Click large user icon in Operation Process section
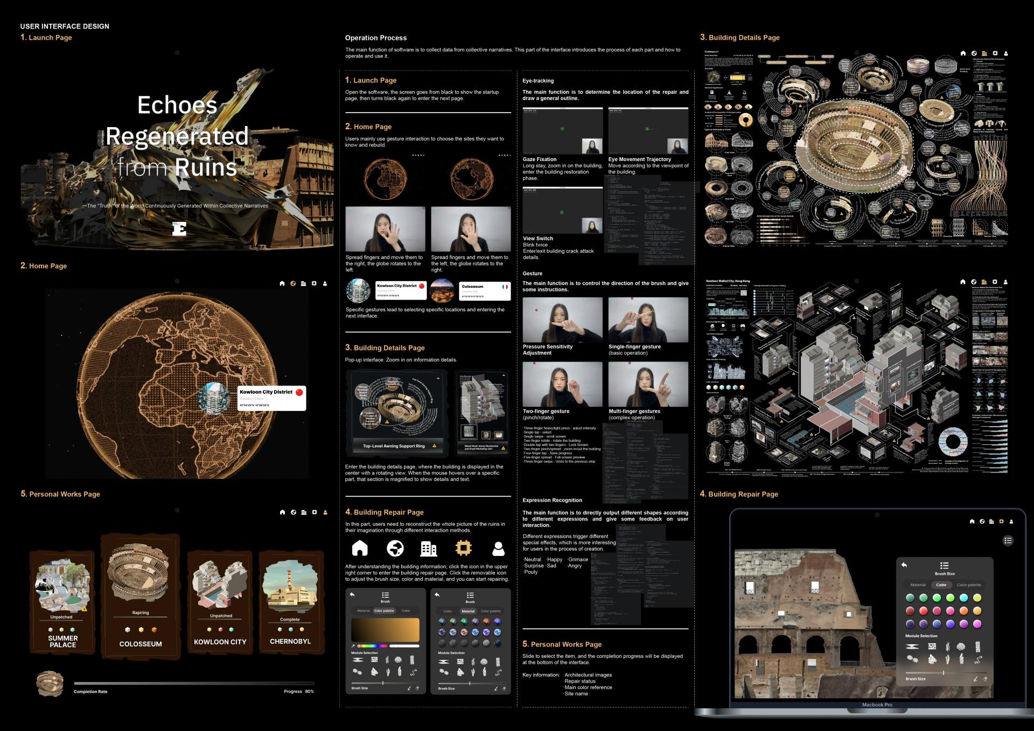Viewport: 1034px width, 731px height. tap(499, 548)
